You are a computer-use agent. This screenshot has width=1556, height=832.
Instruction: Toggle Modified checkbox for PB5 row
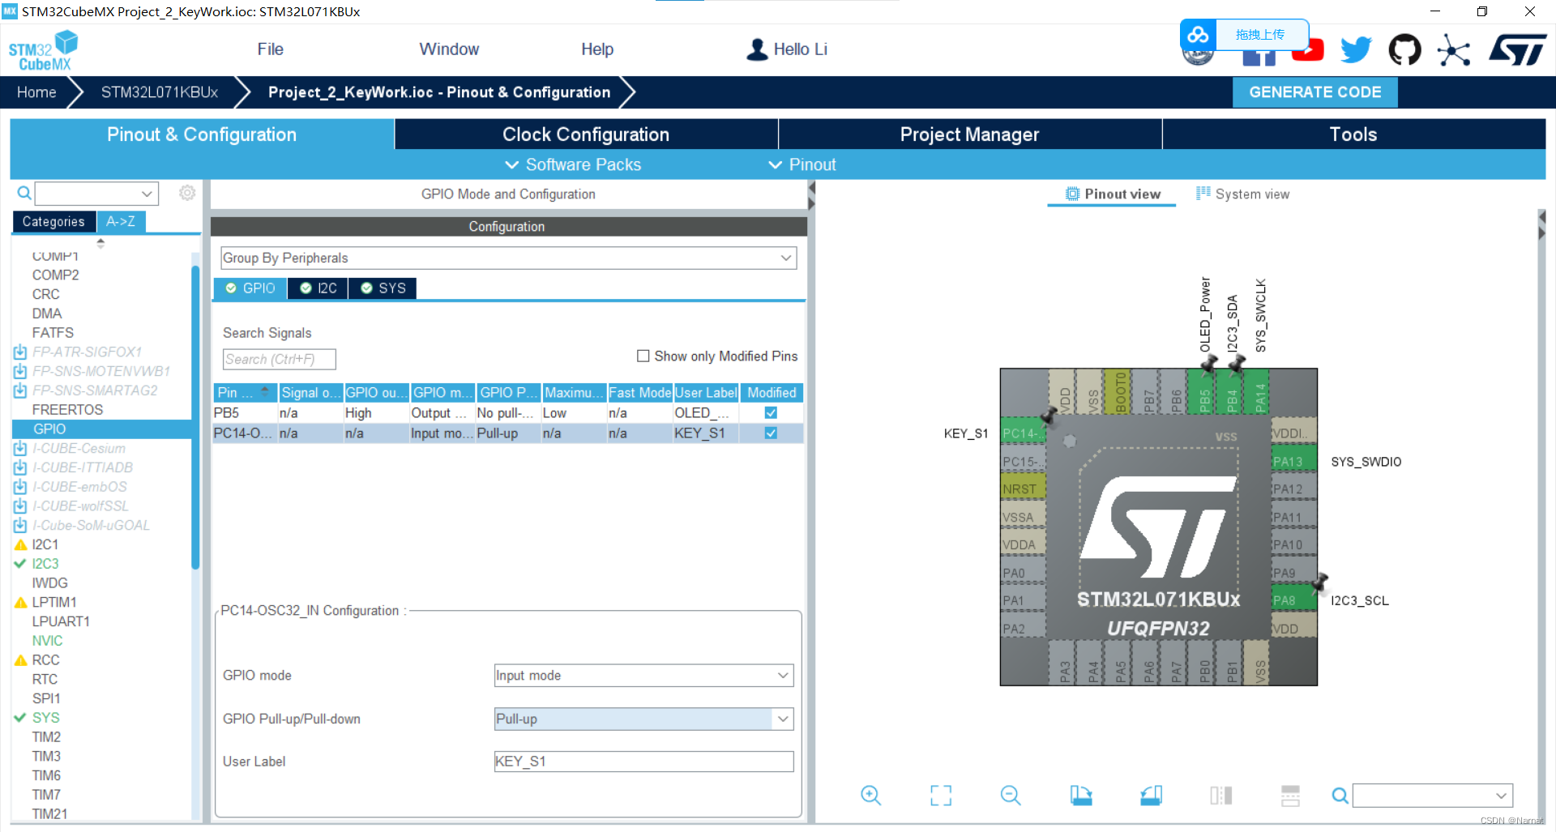click(x=771, y=412)
